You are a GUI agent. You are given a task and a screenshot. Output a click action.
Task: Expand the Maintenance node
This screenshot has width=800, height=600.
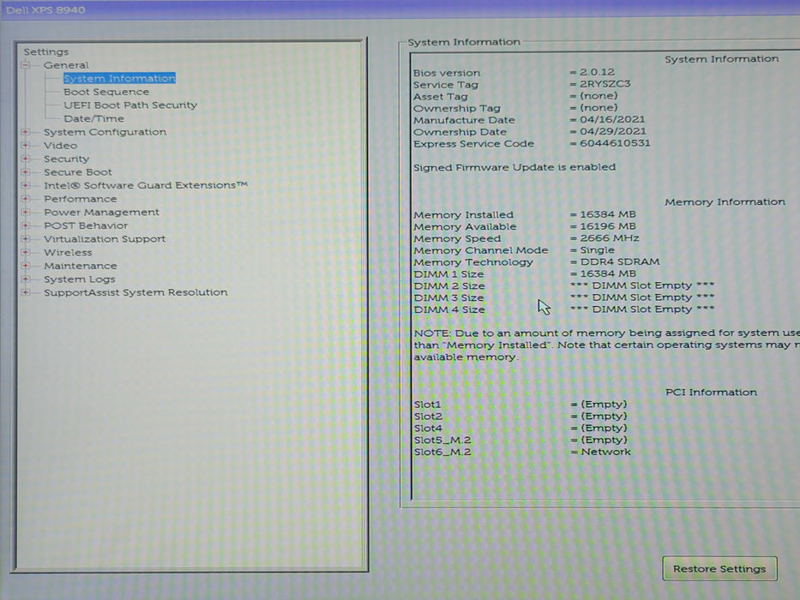(26, 266)
